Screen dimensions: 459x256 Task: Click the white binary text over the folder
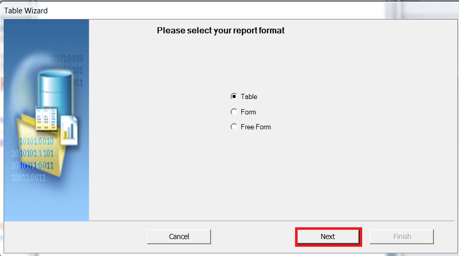click(36, 142)
